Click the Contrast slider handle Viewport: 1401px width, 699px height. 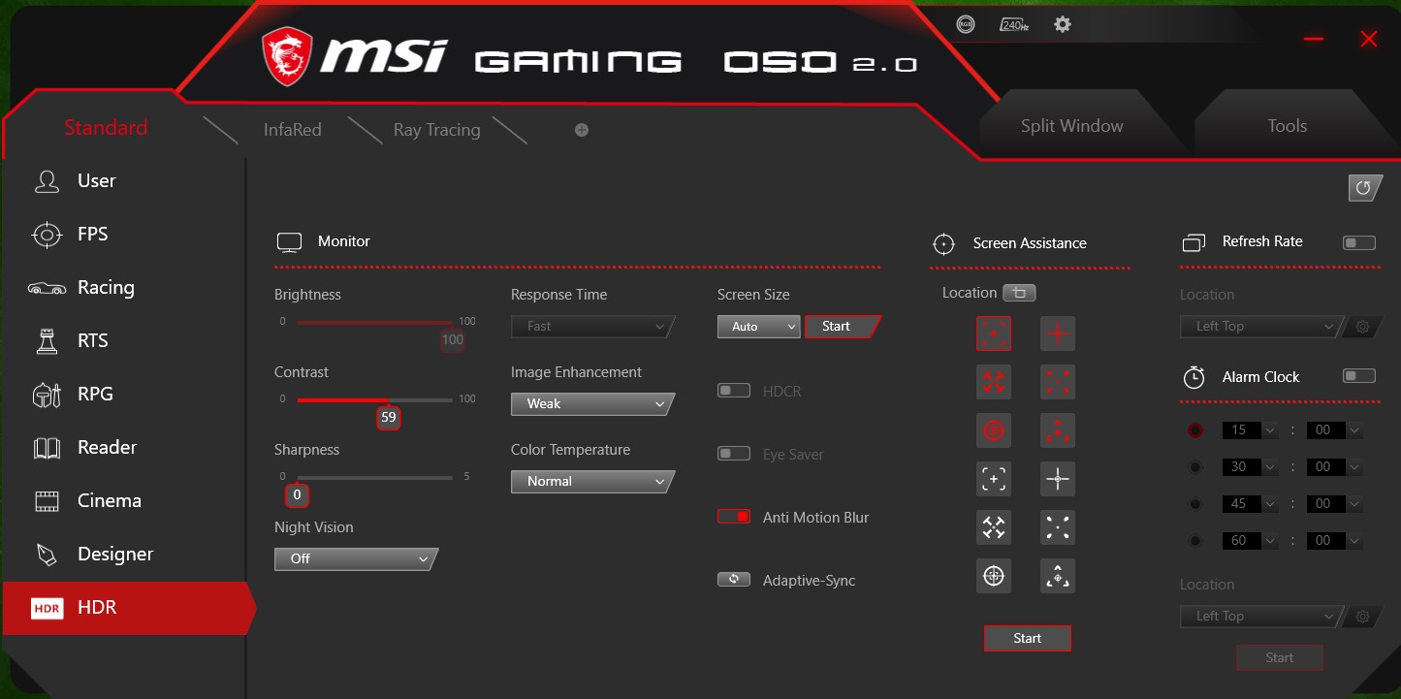click(388, 418)
